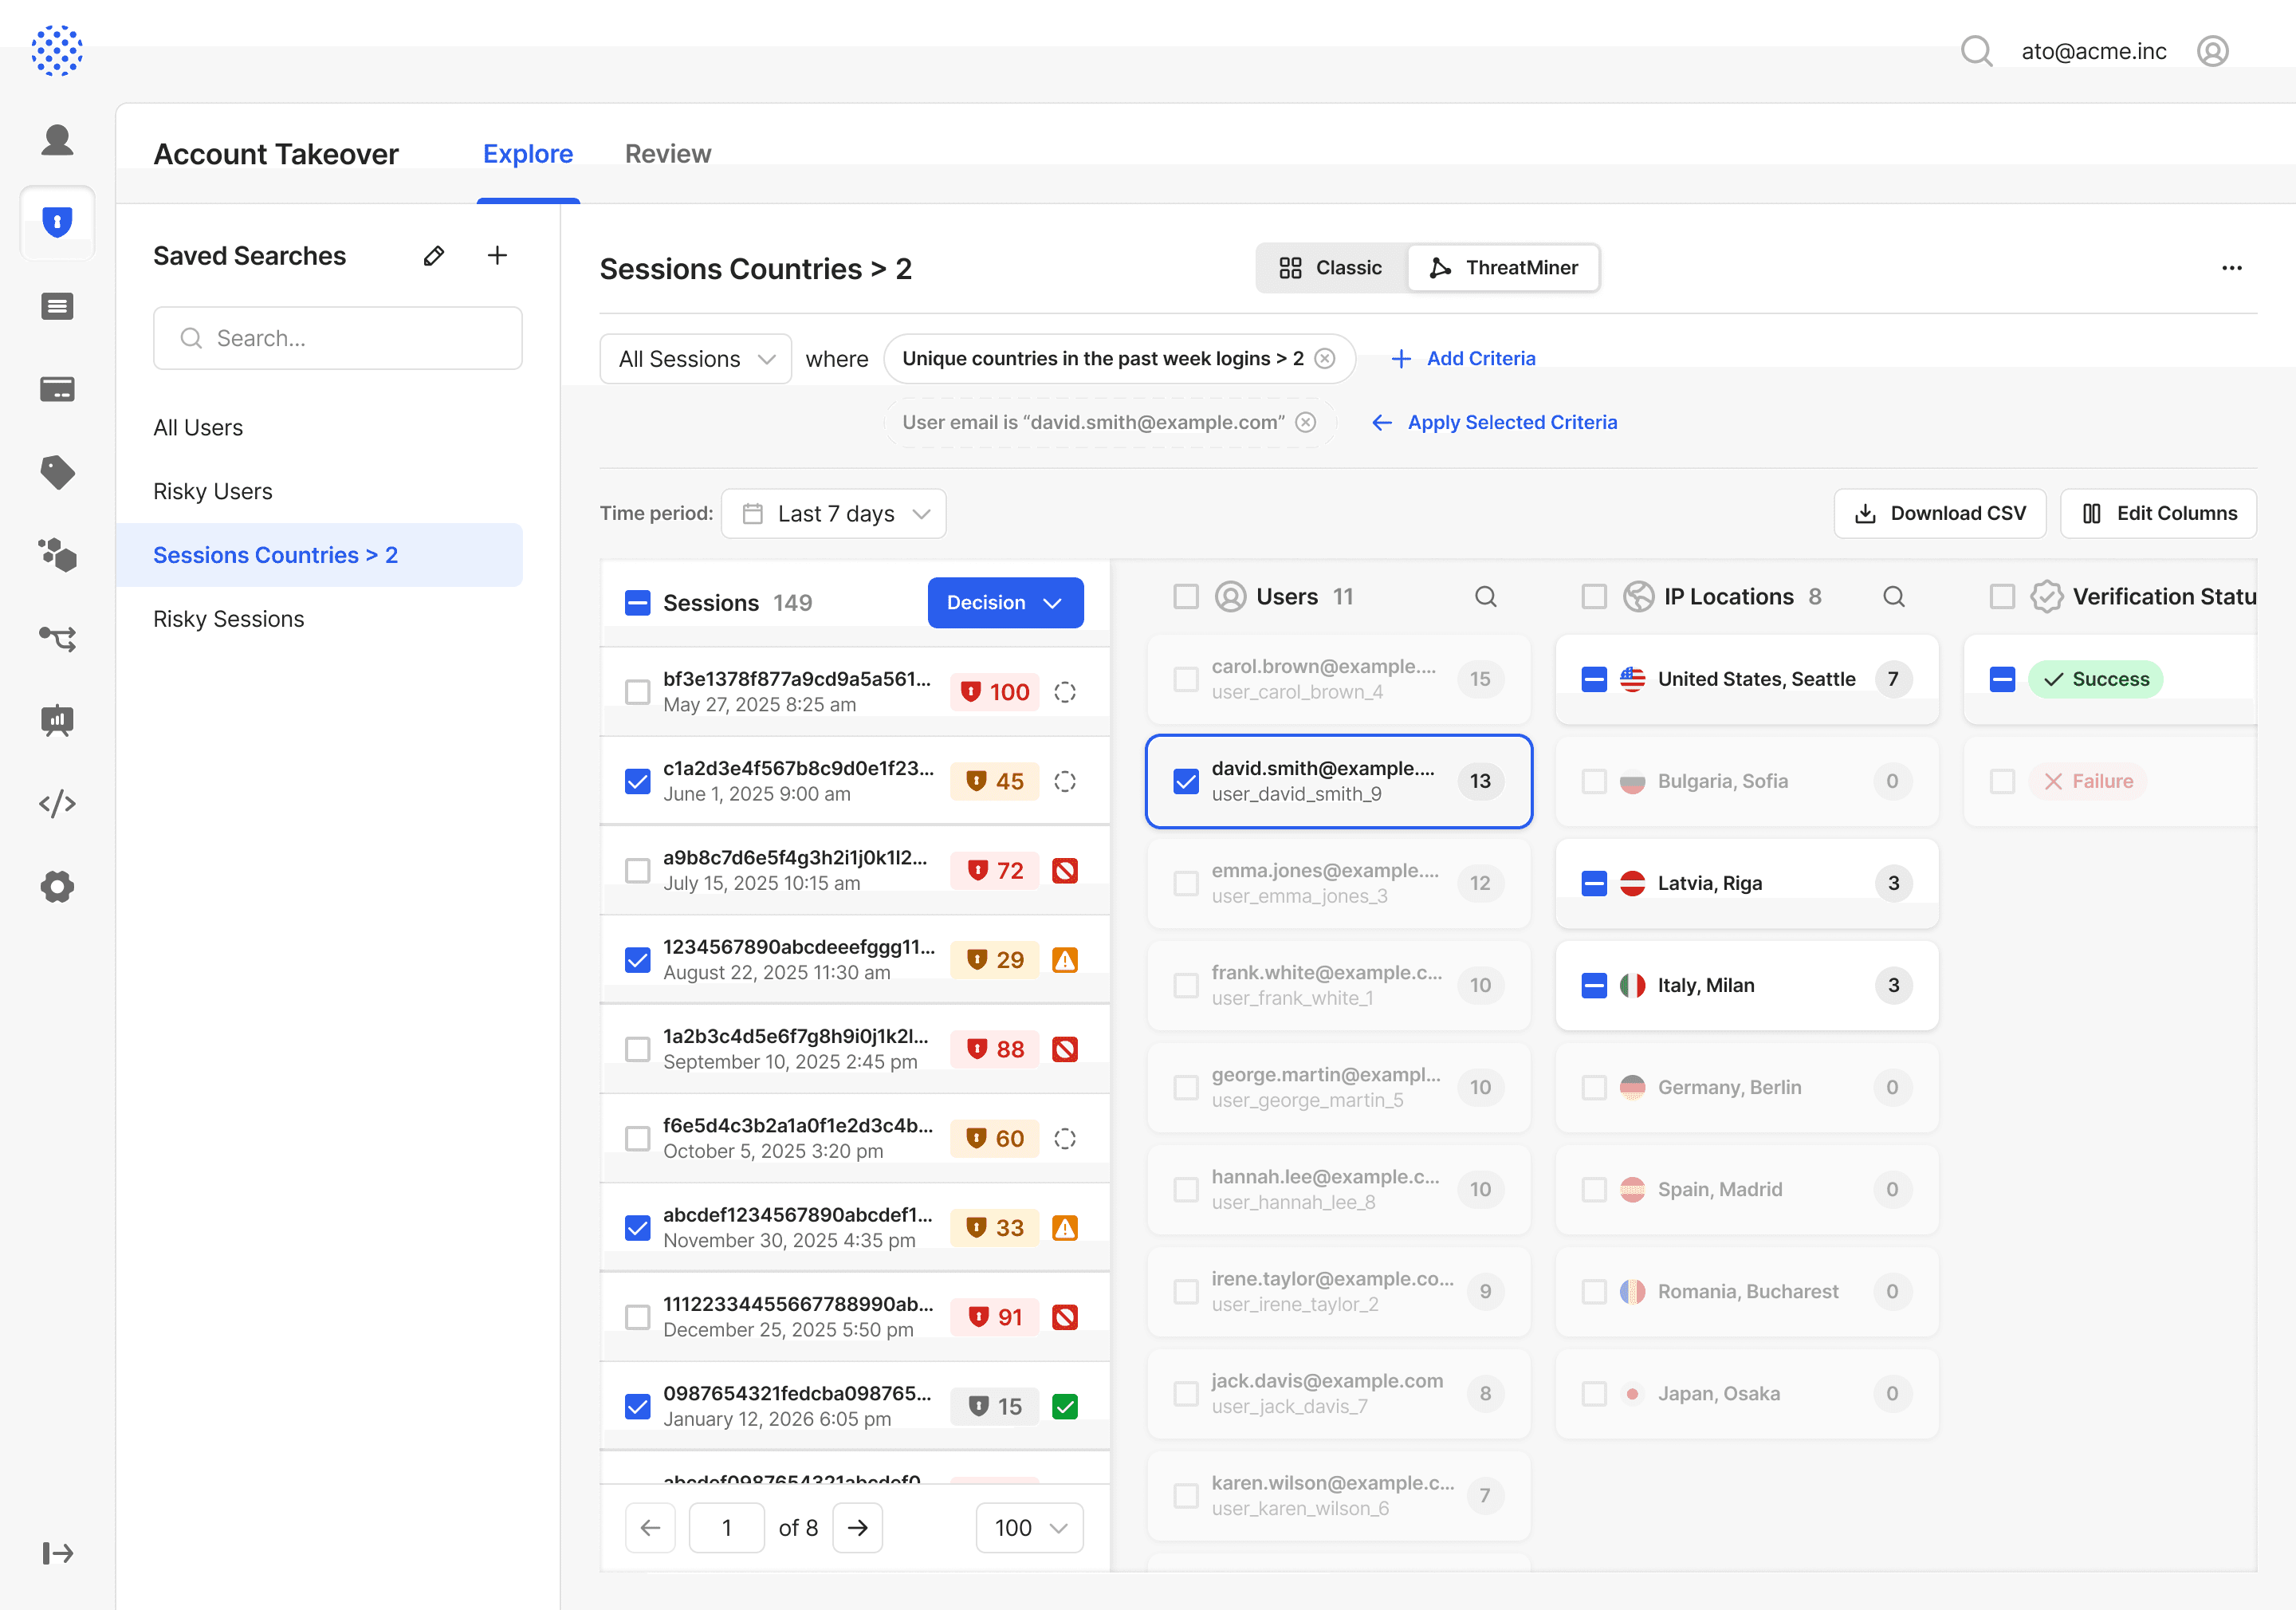Switch to the Review tab
This screenshot has width=2296, height=1610.
point(667,154)
